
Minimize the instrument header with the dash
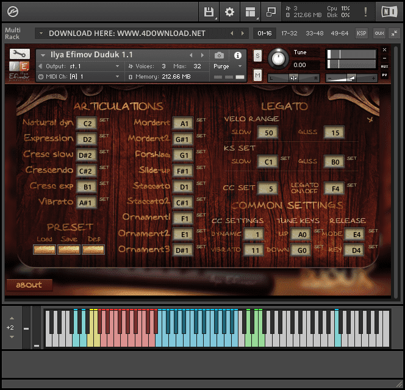click(384, 58)
